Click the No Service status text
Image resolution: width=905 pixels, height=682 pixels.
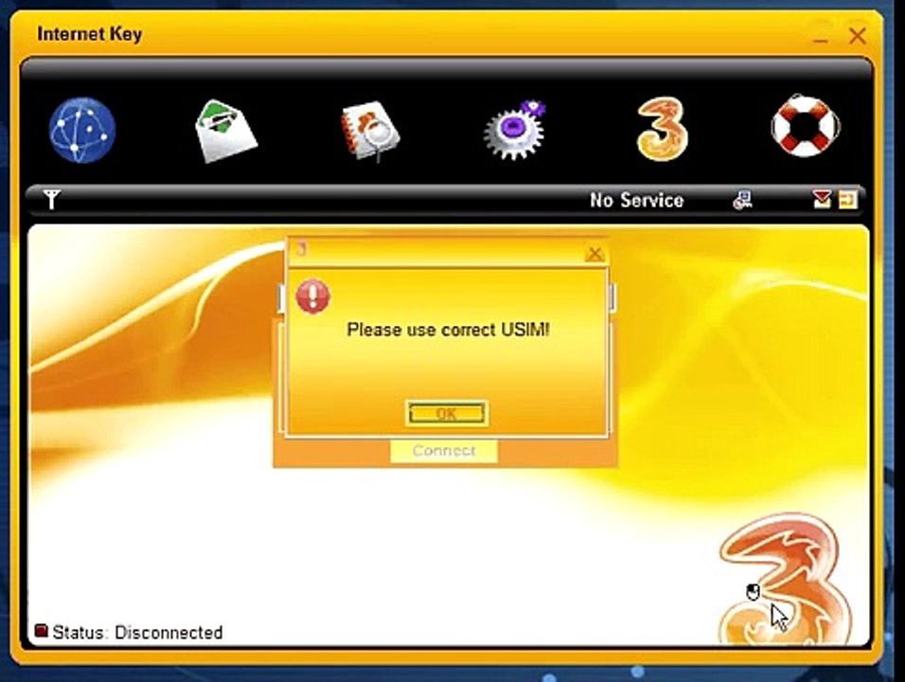[x=636, y=201]
